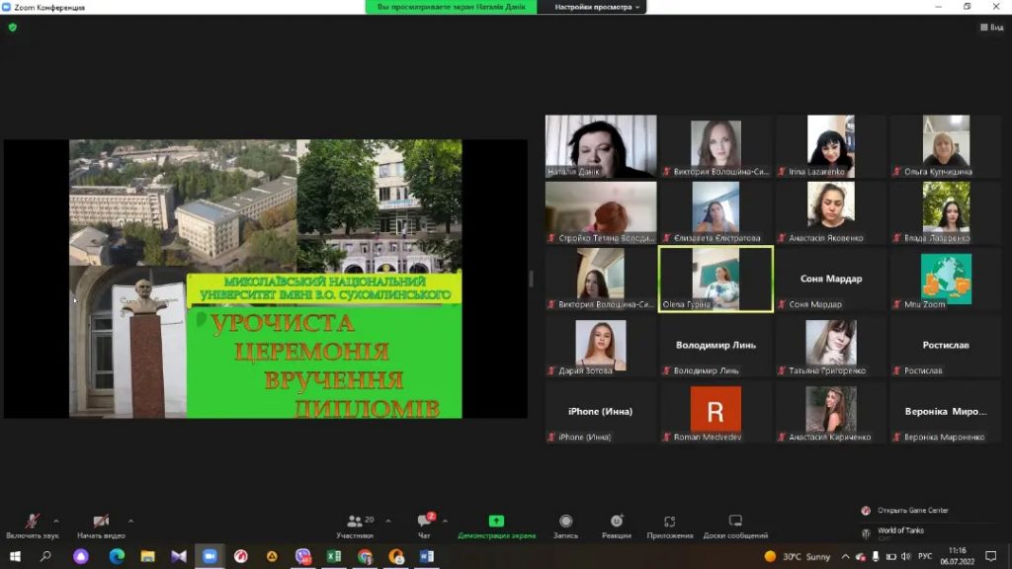Open Excel from the Windows taskbar

(x=334, y=556)
